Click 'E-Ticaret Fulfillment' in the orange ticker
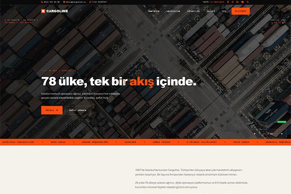This screenshot has width=291, height=194. (202, 142)
